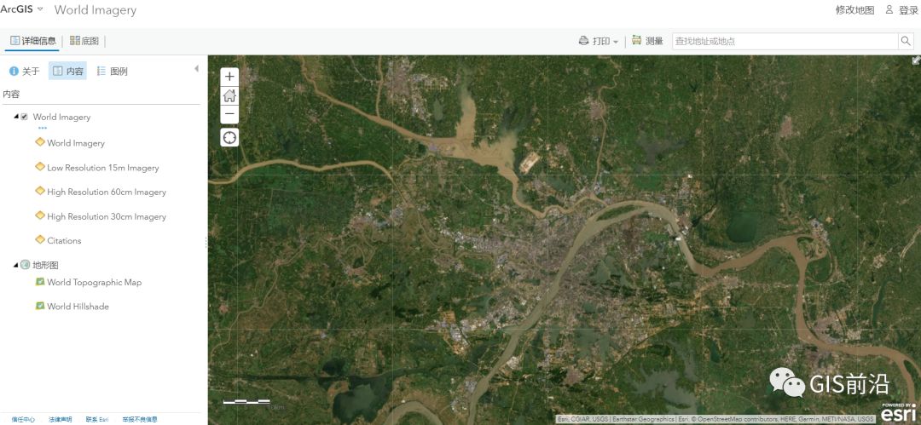This screenshot has width=921, height=425.
Task: Toggle World Topographic Map layer visibility
Action: click(x=40, y=282)
